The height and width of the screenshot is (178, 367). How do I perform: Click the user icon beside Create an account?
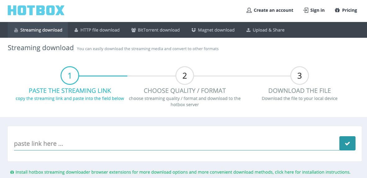(x=249, y=10)
